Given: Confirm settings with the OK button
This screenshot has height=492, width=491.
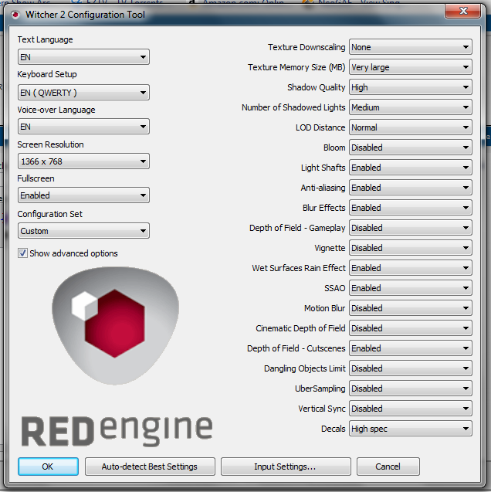Looking at the screenshot, I should point(48,467).
